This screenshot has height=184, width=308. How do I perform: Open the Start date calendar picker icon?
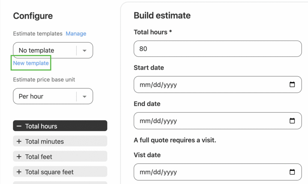pos(292,84)
